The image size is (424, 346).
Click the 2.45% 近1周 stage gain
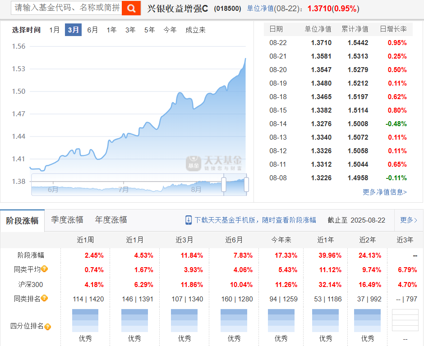pyautogui.click(x=94, y=255)
